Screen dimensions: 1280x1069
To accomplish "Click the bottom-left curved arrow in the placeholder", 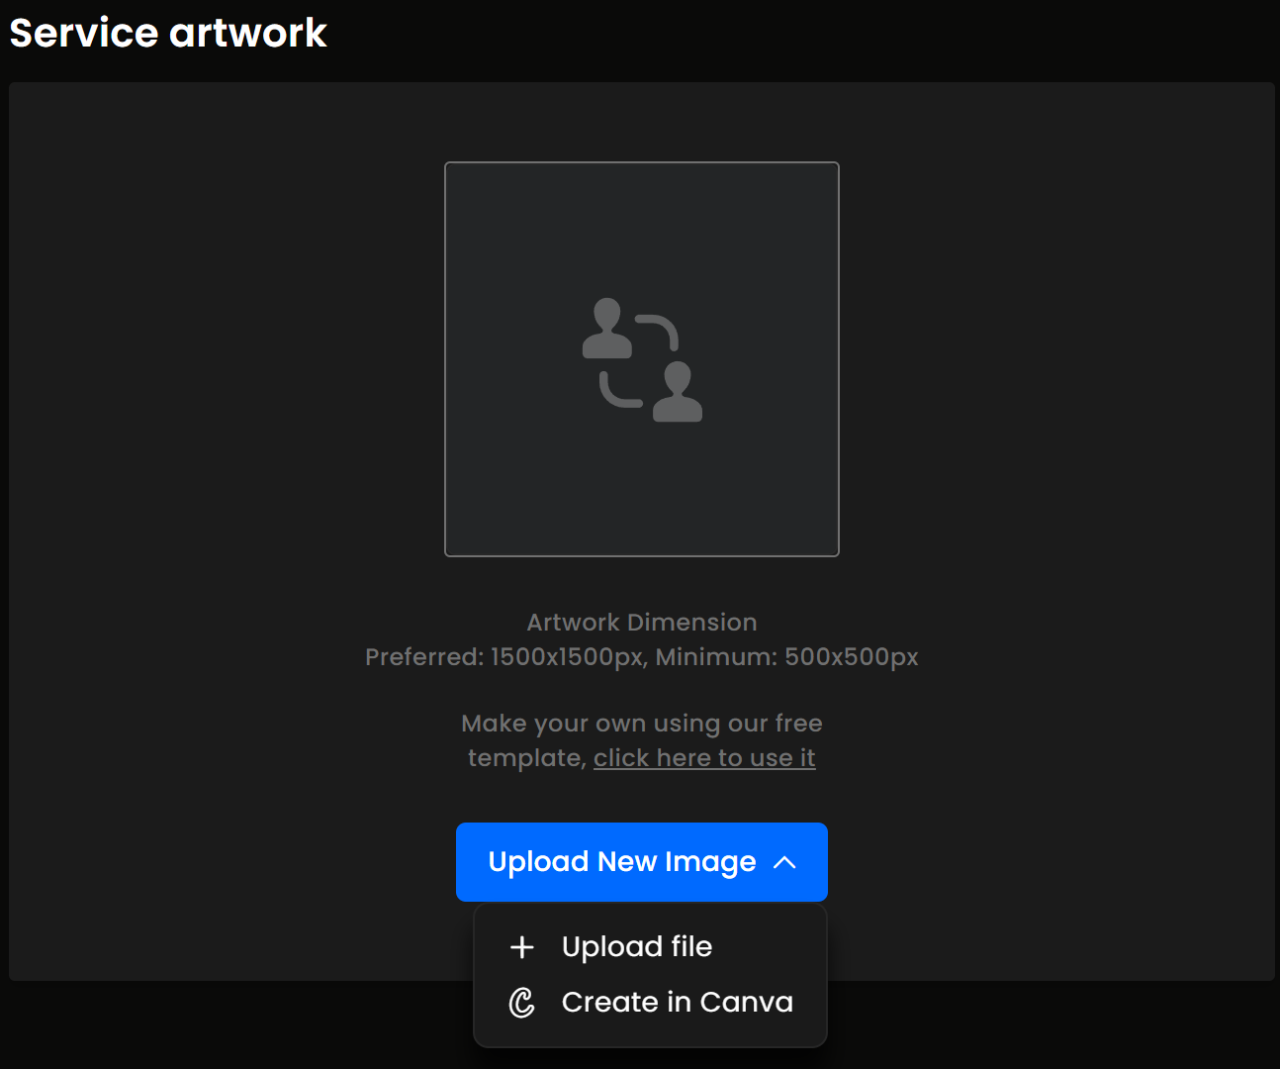I will point(619,391).
